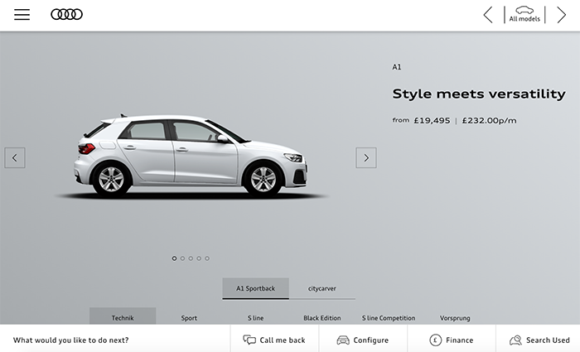The image size is (580, 352).
Task: Show previous car image in carousel
Action: click(x=15, y=158)
